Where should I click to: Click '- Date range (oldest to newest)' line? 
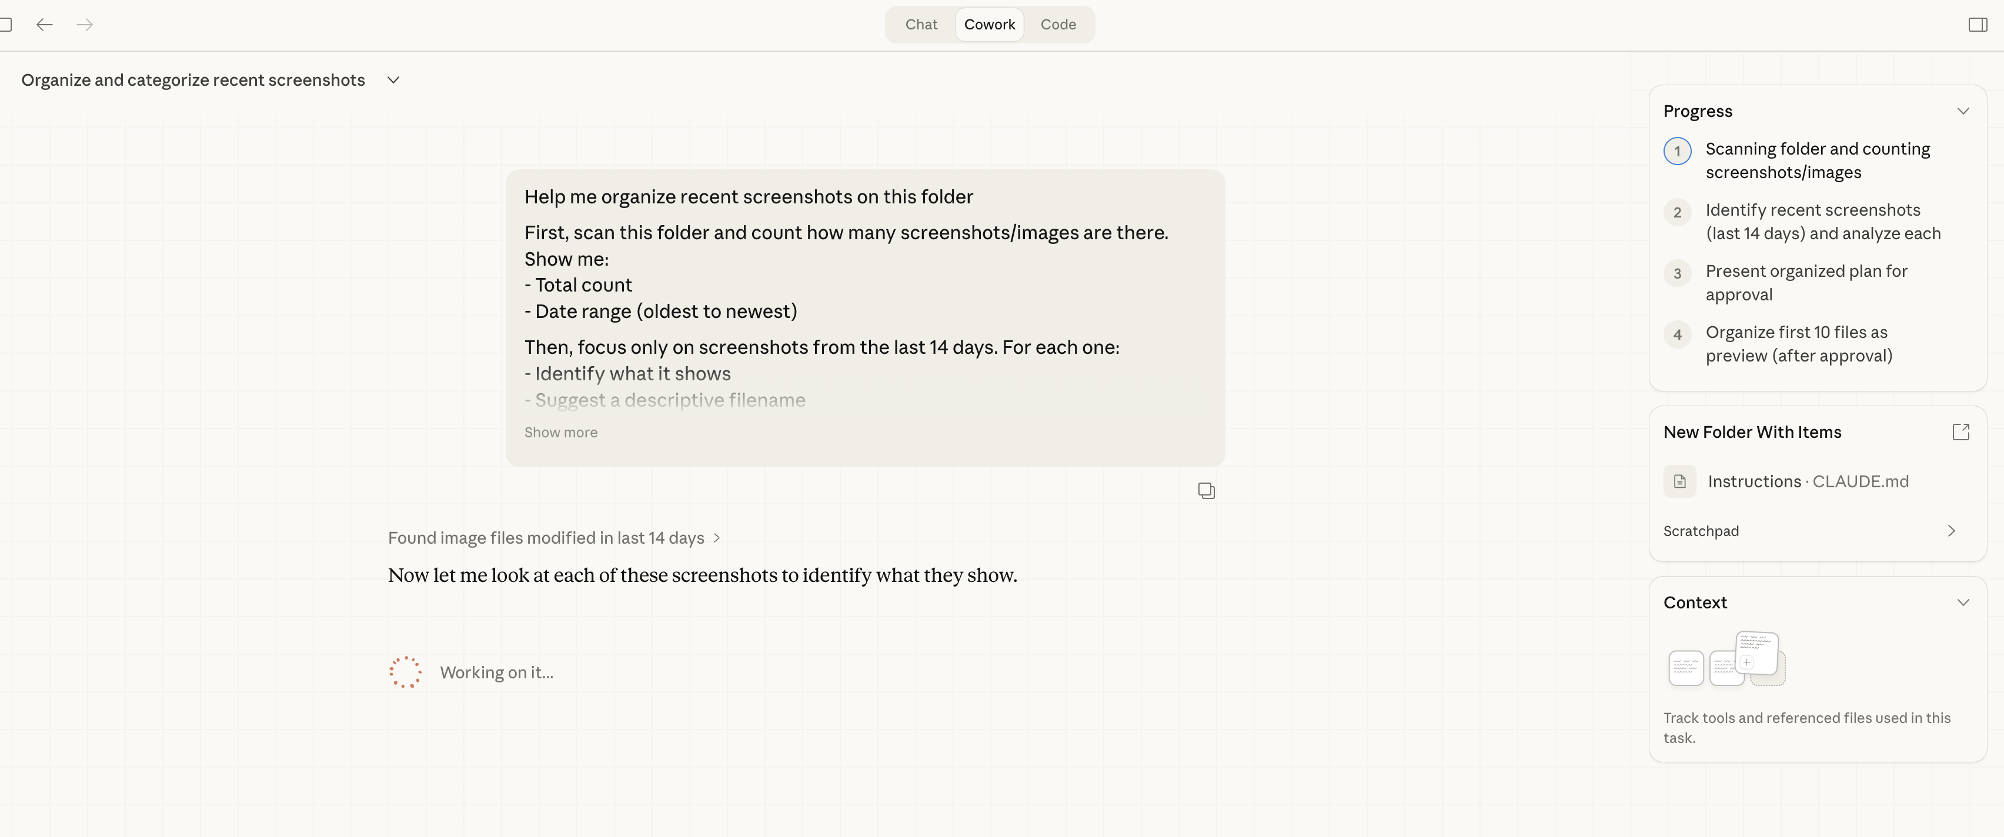[x=660, y=311]
